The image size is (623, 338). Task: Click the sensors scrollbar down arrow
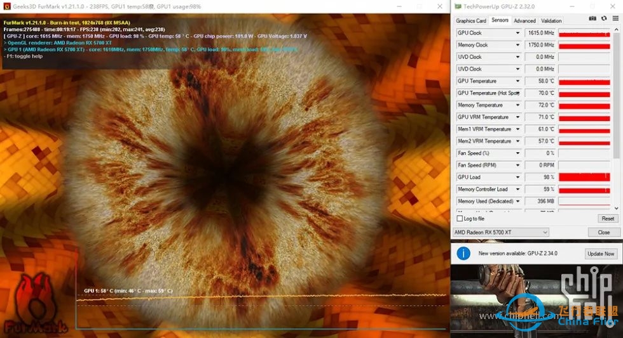[616, 208]
